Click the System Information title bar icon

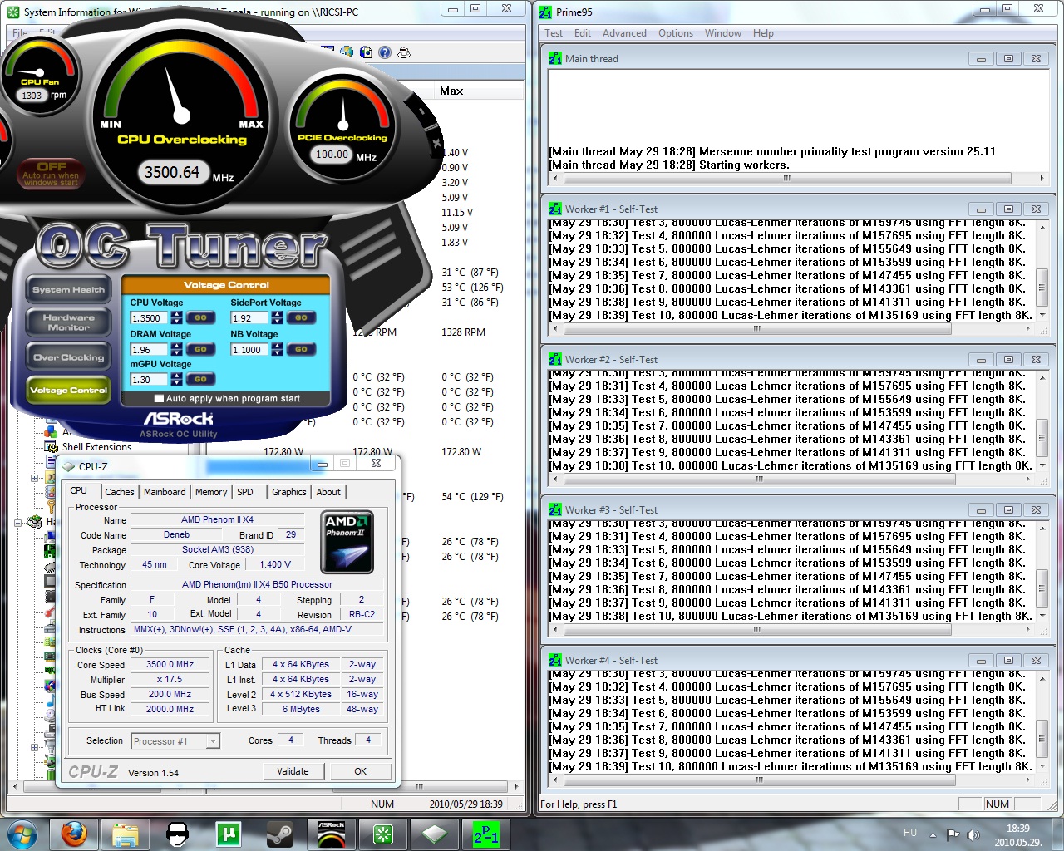pos(12,12)
